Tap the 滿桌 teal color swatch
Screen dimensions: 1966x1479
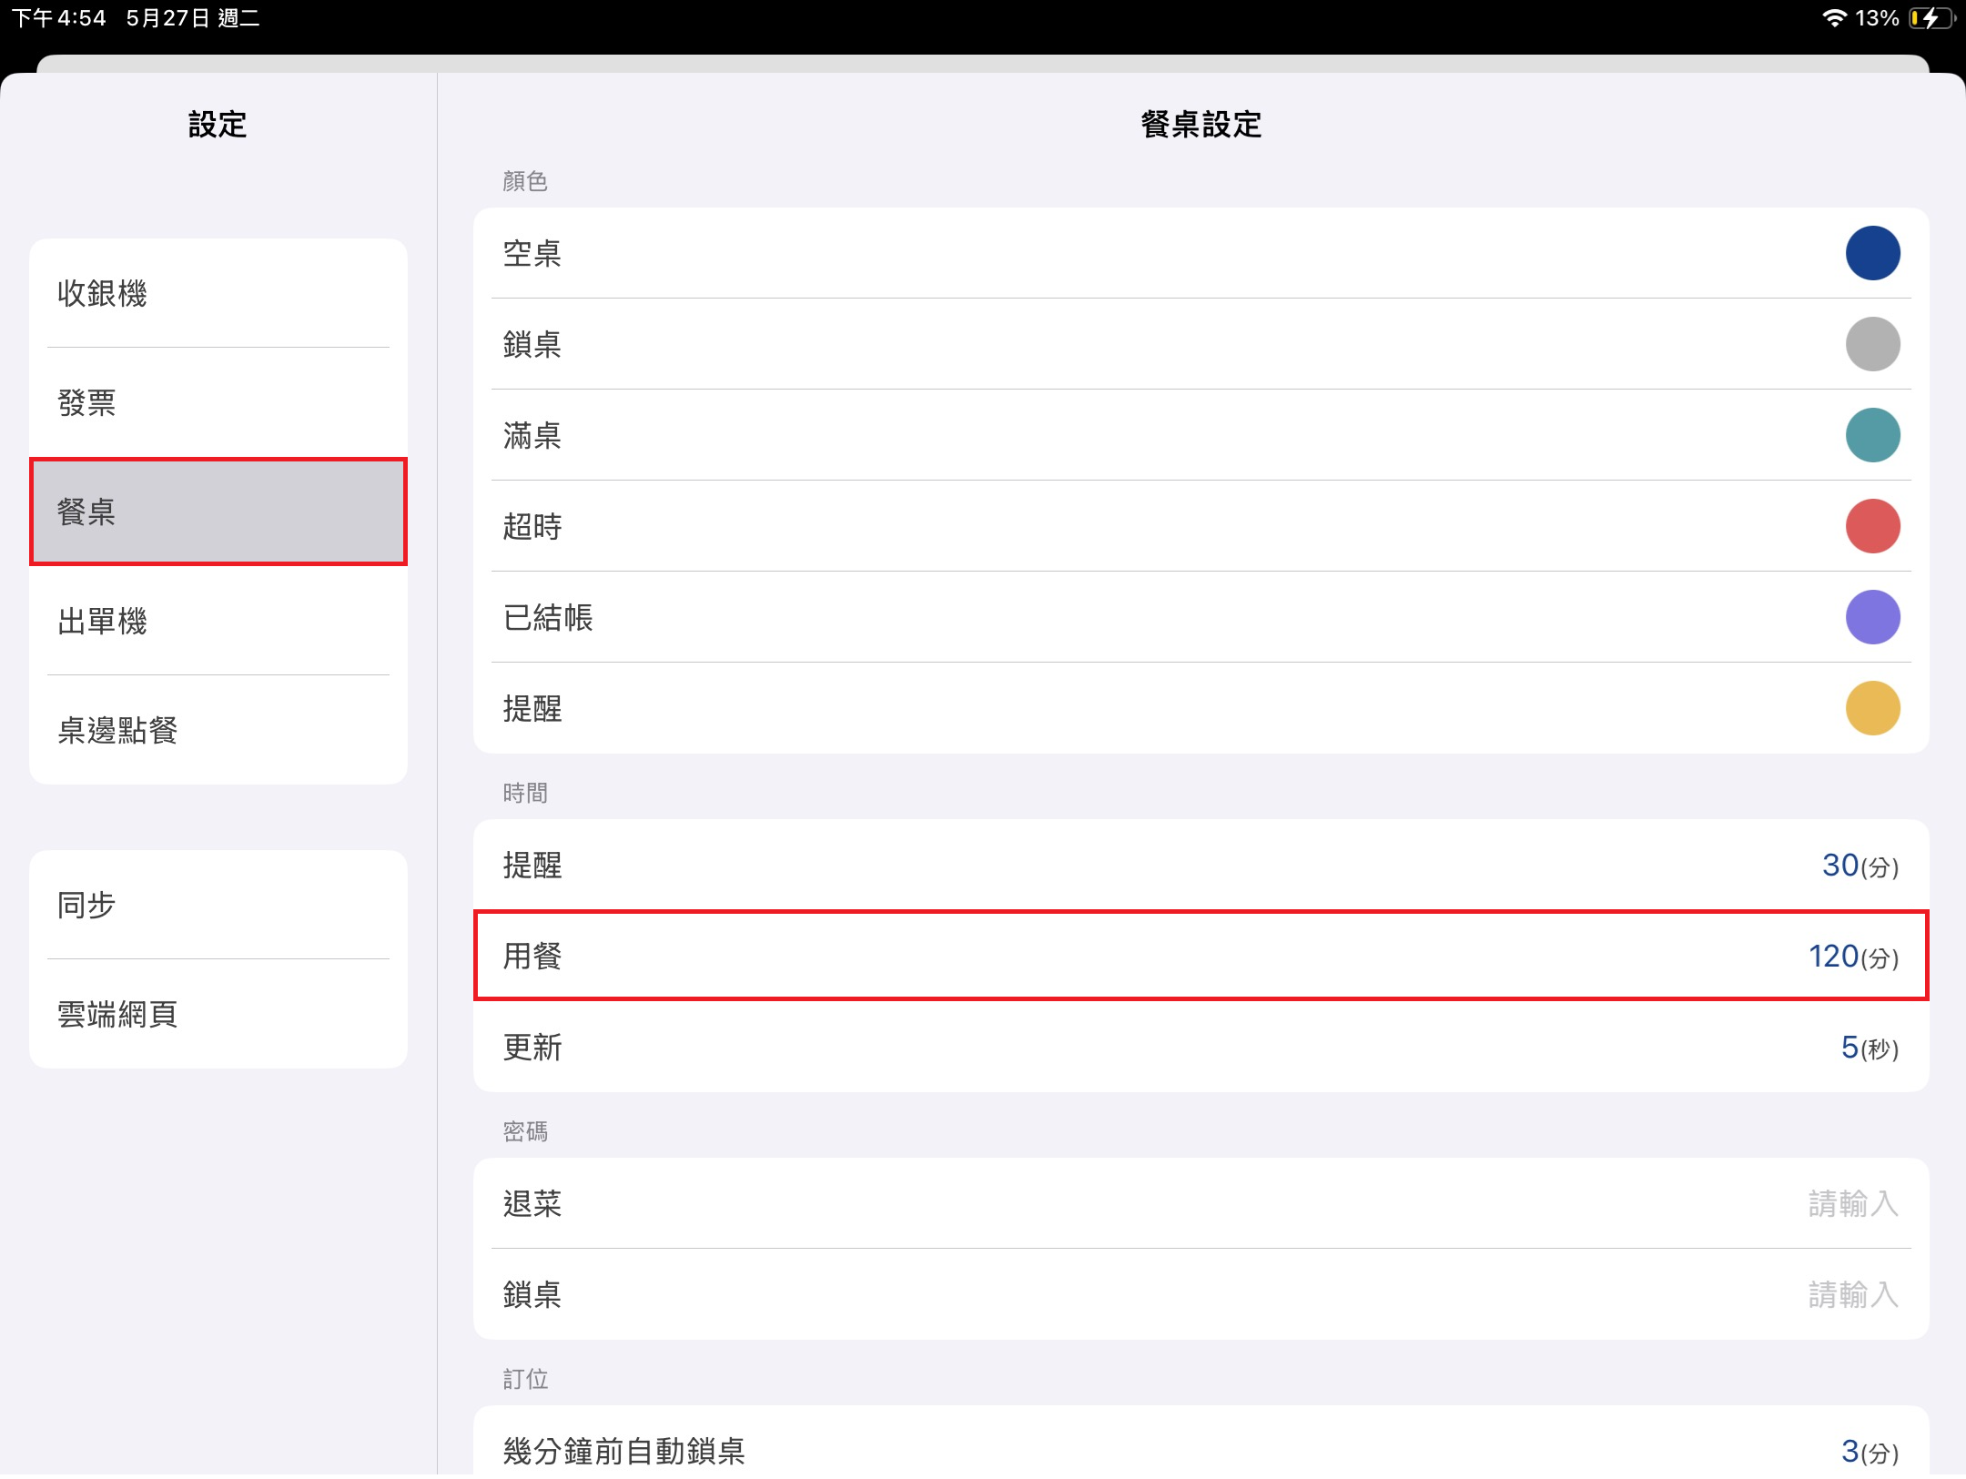tap(1872, 435)
